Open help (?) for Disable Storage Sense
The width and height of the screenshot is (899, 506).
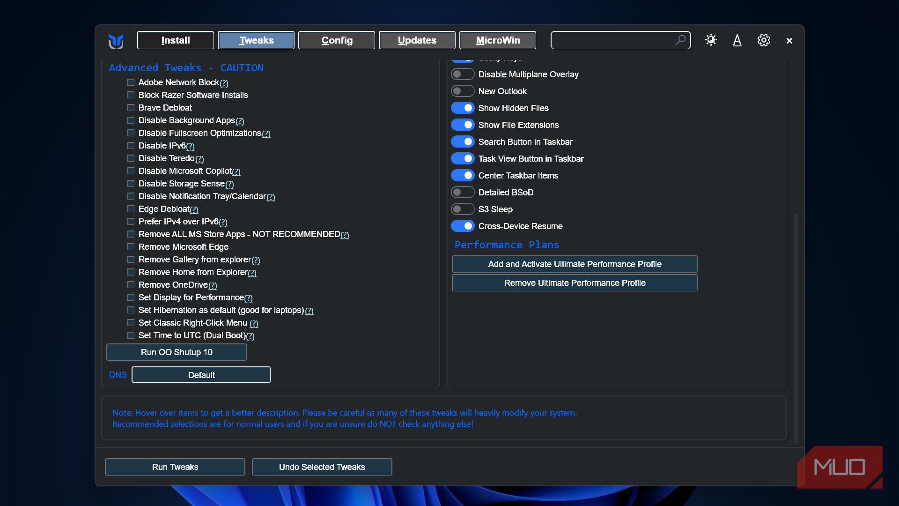[x=230, y=184]
